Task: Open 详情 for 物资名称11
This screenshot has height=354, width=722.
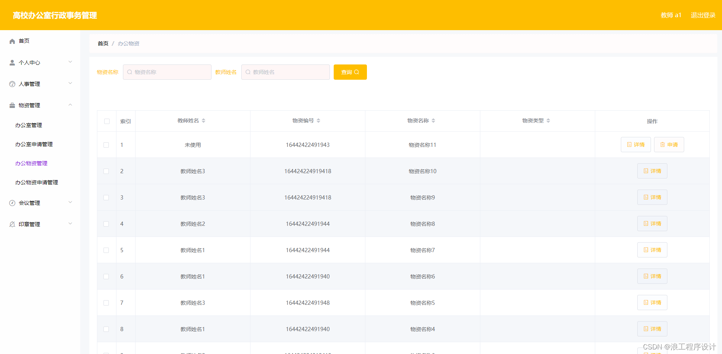Action: [636, 145]
